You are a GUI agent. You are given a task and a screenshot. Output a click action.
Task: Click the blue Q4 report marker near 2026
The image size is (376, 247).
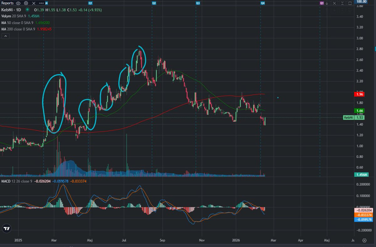[263, 3]
